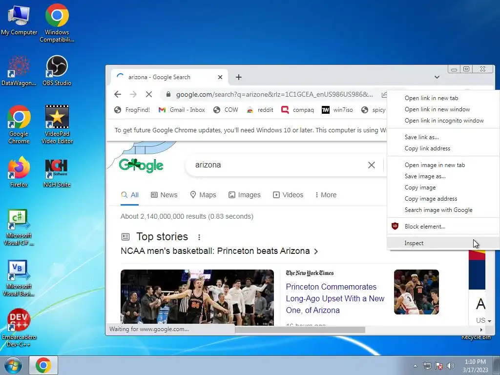
Task: Choose Open image in new tab
Action: [x=443, y=165]
